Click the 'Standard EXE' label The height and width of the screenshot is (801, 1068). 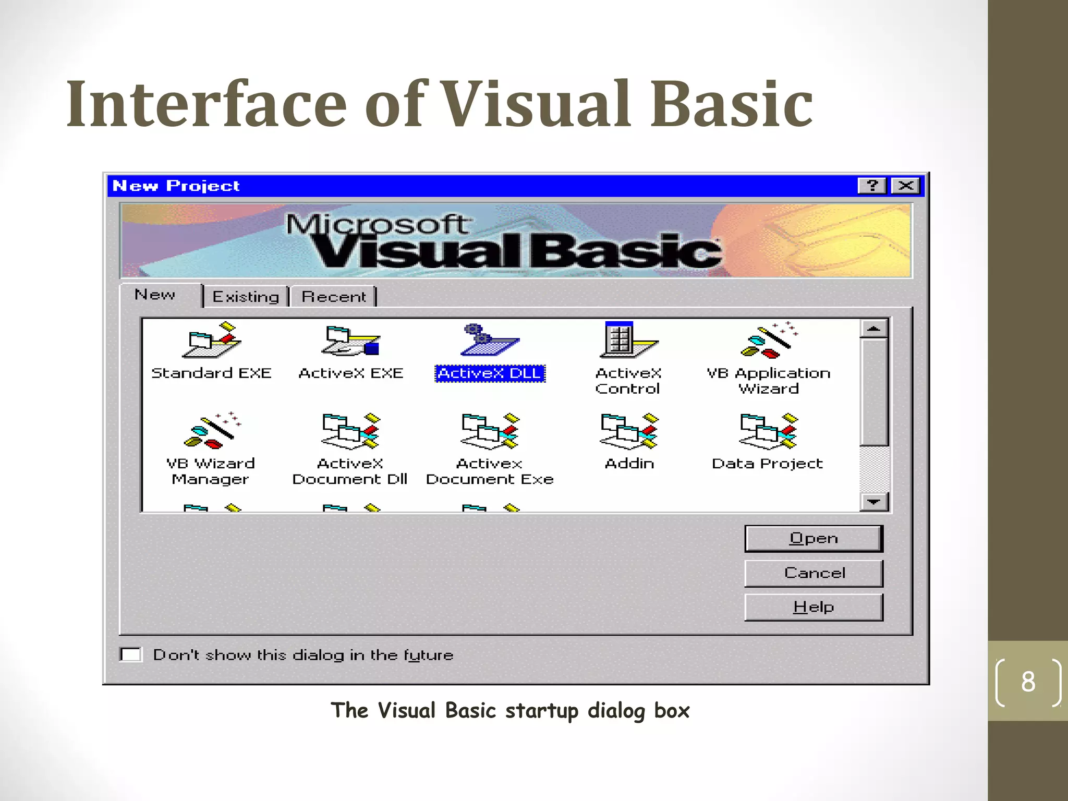[211, 373]
